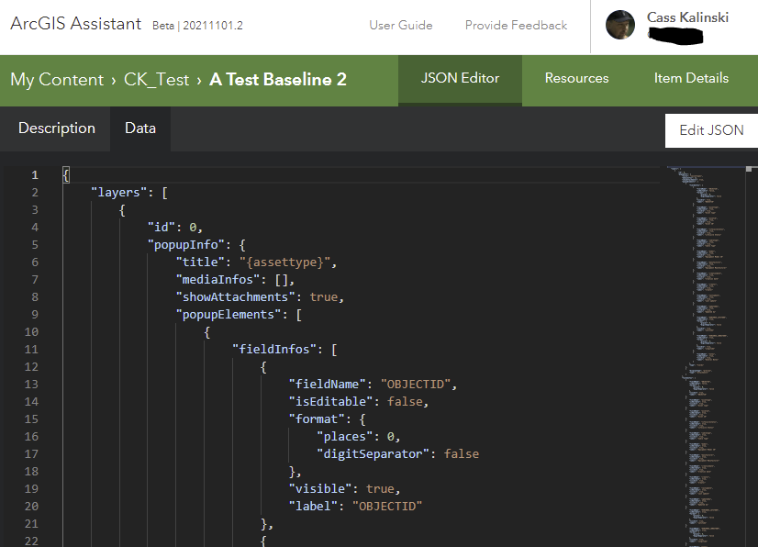Navigate to My Content breadcrumb
Viewport: 758px width, 547px height.
click(x=57, y=80)
